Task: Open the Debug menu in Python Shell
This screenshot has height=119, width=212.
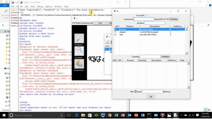Action: [40, 7]
